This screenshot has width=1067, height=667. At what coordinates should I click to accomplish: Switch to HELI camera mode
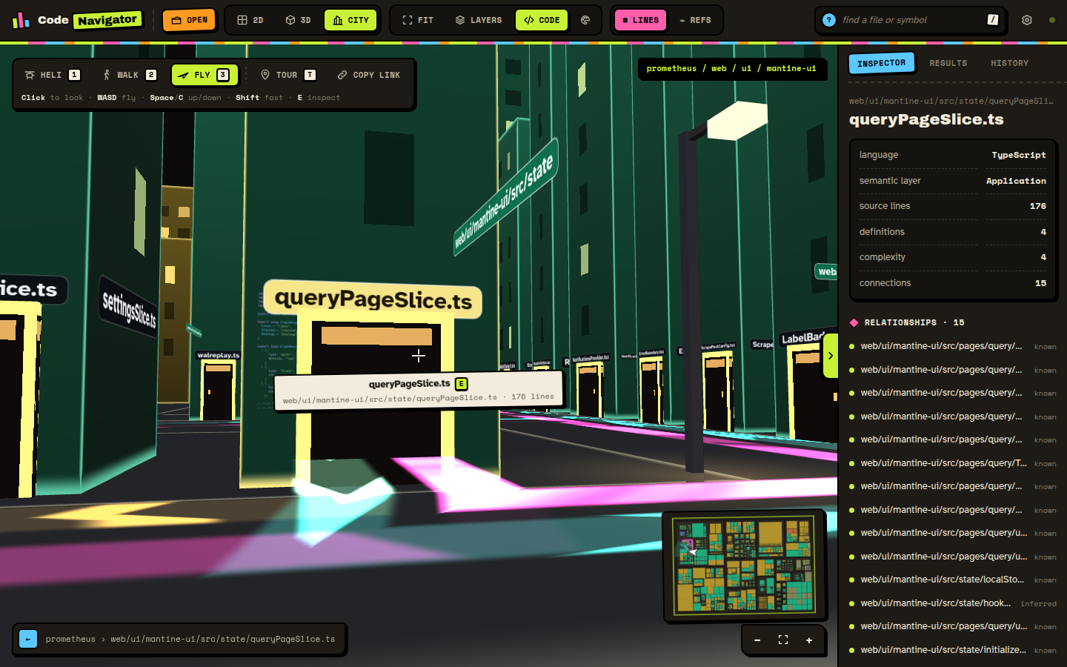point(52,75)
